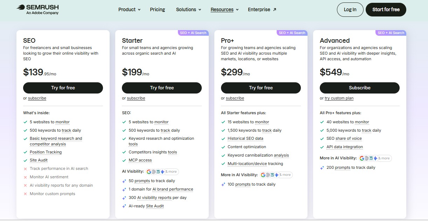
Task: Click Google icon in Pro+ AI Visibility
Action: pyautogui.click(x=263, y=175)
